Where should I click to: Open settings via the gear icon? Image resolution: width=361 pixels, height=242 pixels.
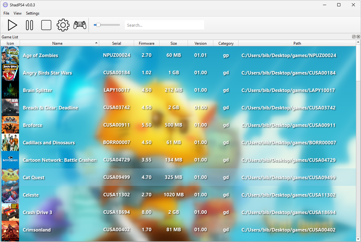pyautogui.click(x=63, y=25)
